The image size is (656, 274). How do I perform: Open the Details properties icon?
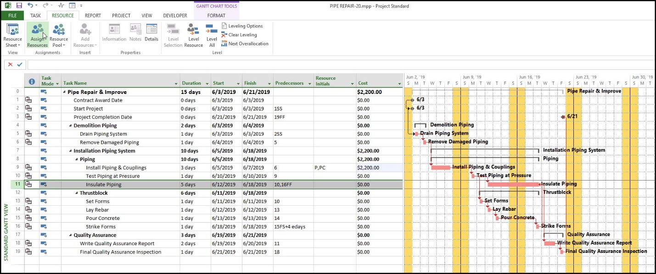(151, 33)
